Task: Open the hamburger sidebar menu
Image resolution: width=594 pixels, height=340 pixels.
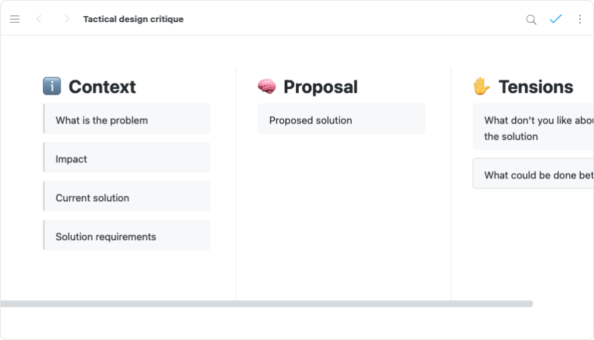Action: [15, 19]
